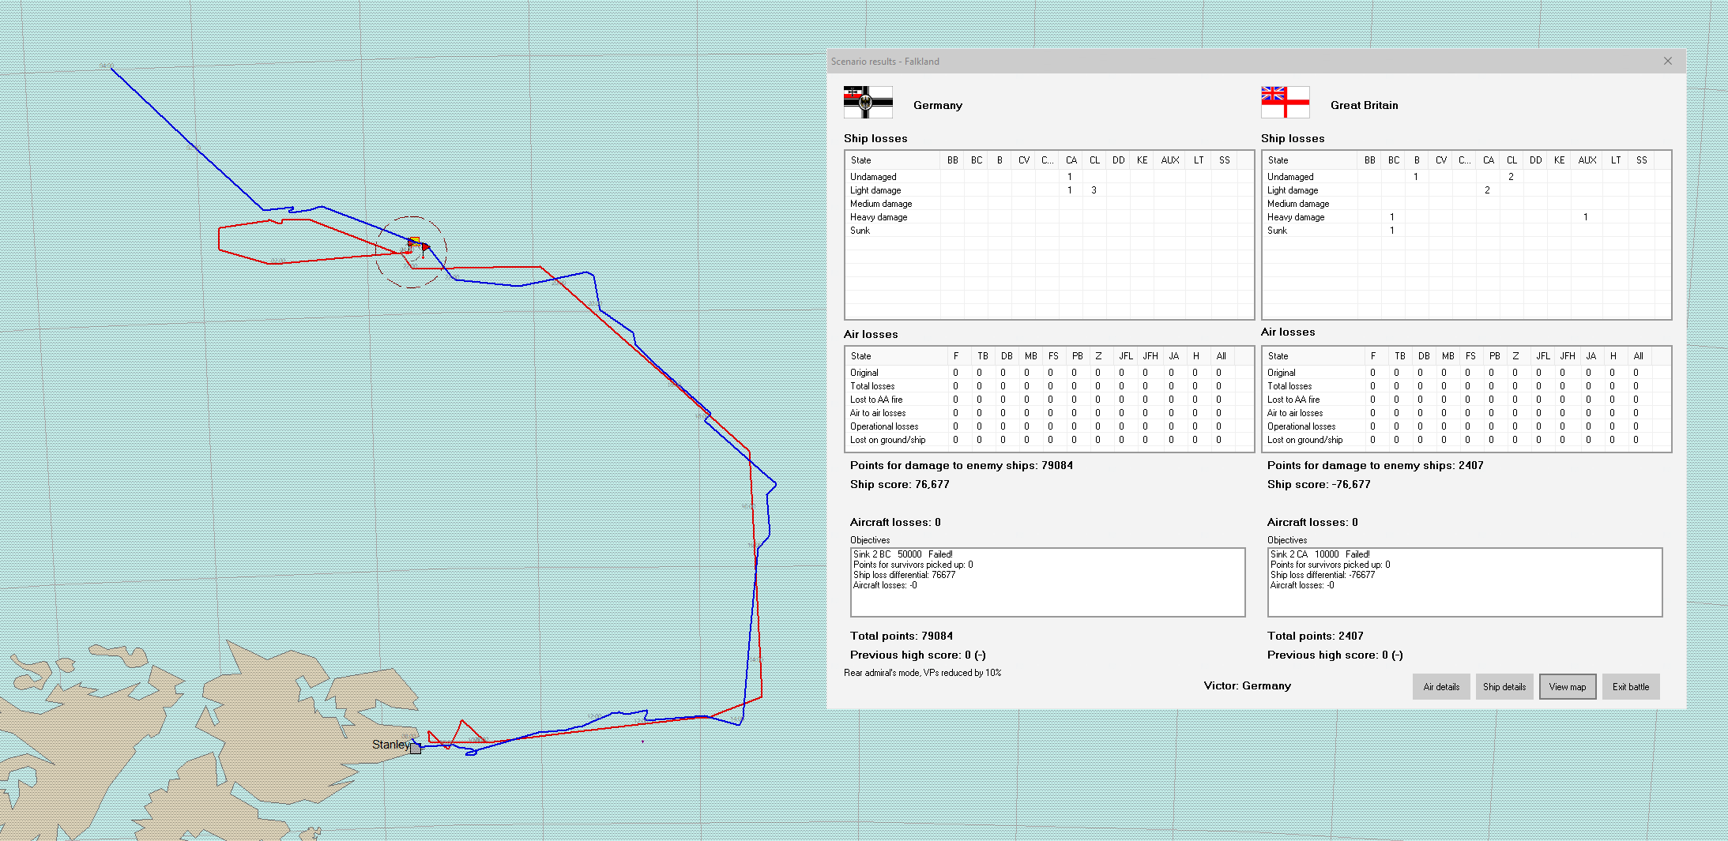The width and height of the screenshot is (1728, 841).
Task: Open the Ship details report
Action: (x=1504, y=687)
